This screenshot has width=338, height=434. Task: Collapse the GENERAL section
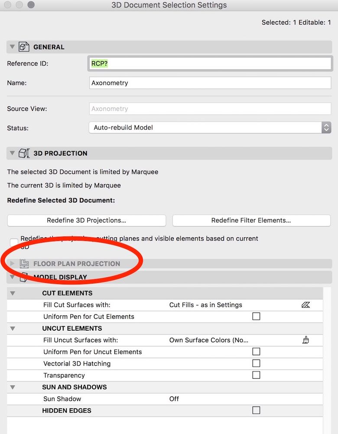click(x=12, y=47)
